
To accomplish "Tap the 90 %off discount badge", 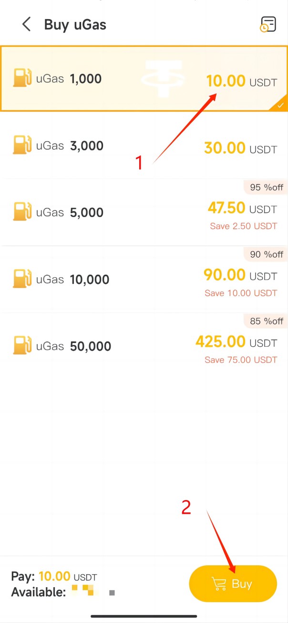I will pos(267,254).
